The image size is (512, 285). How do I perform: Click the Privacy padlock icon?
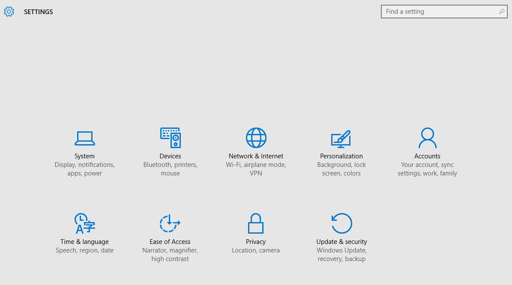point(256,223)
